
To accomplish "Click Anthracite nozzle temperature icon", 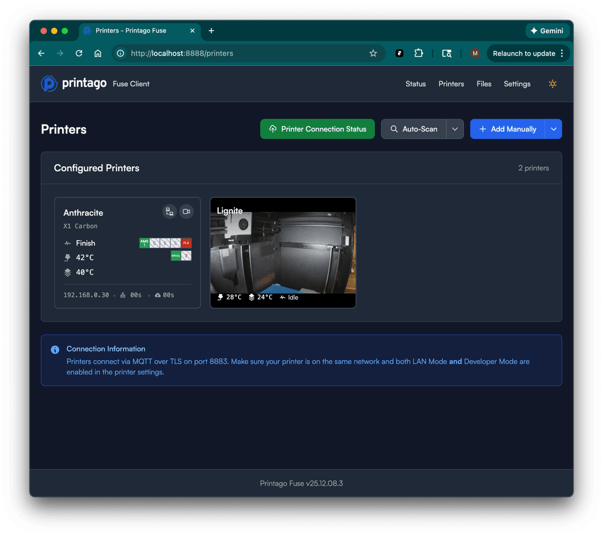I will tap(68, 257).
